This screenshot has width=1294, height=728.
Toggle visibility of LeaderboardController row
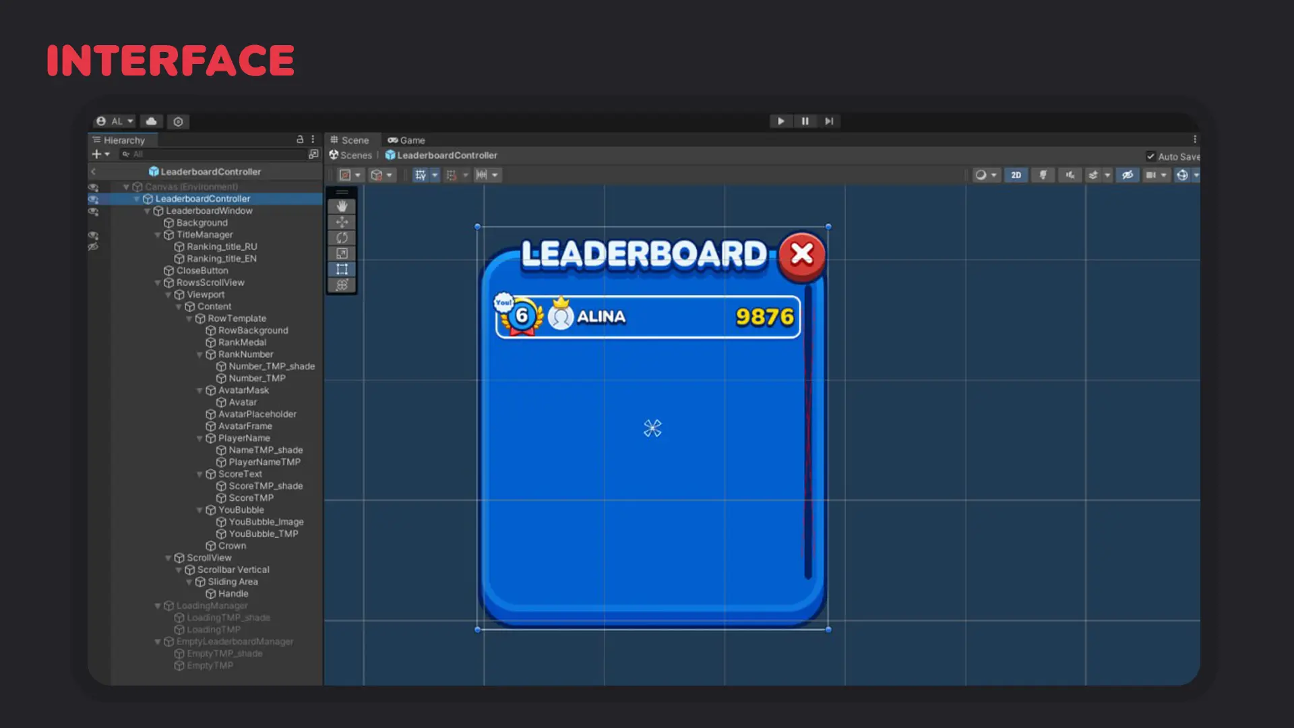pyautogui.click(x=94, y=200)
